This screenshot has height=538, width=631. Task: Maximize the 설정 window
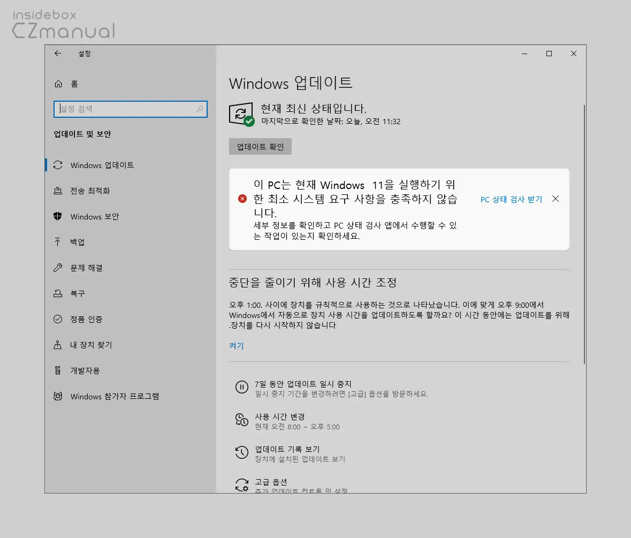549,54
